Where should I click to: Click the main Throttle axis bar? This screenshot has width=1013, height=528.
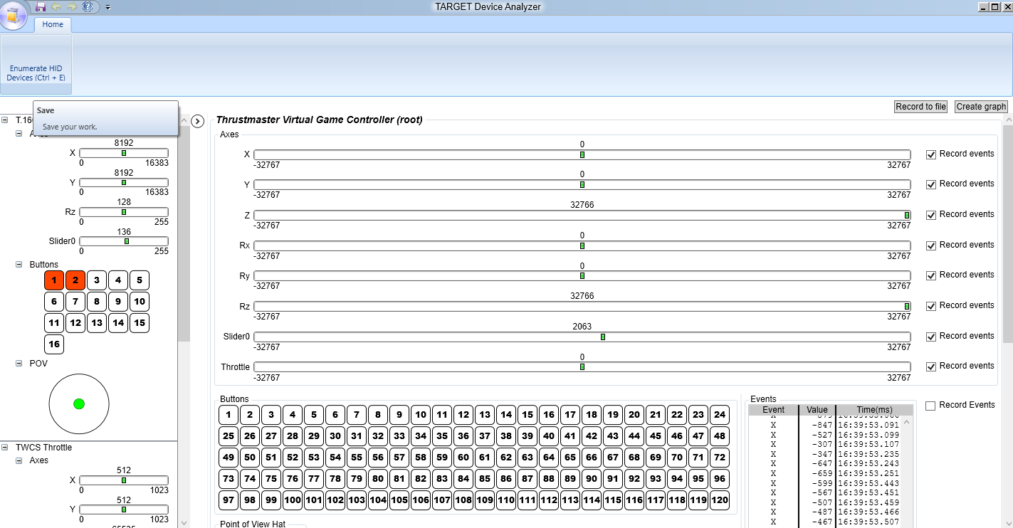pyautogui.click(x=582, y=367)
